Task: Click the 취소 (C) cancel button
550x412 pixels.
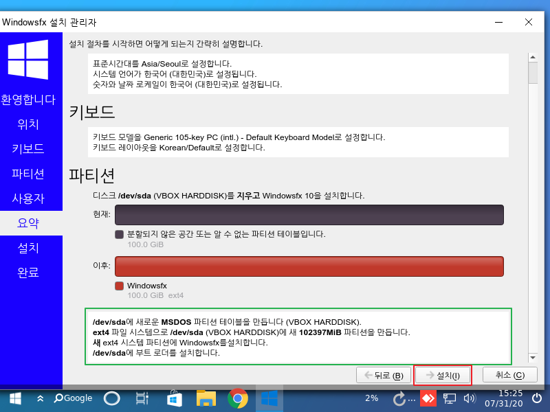Action: [510, 375]
